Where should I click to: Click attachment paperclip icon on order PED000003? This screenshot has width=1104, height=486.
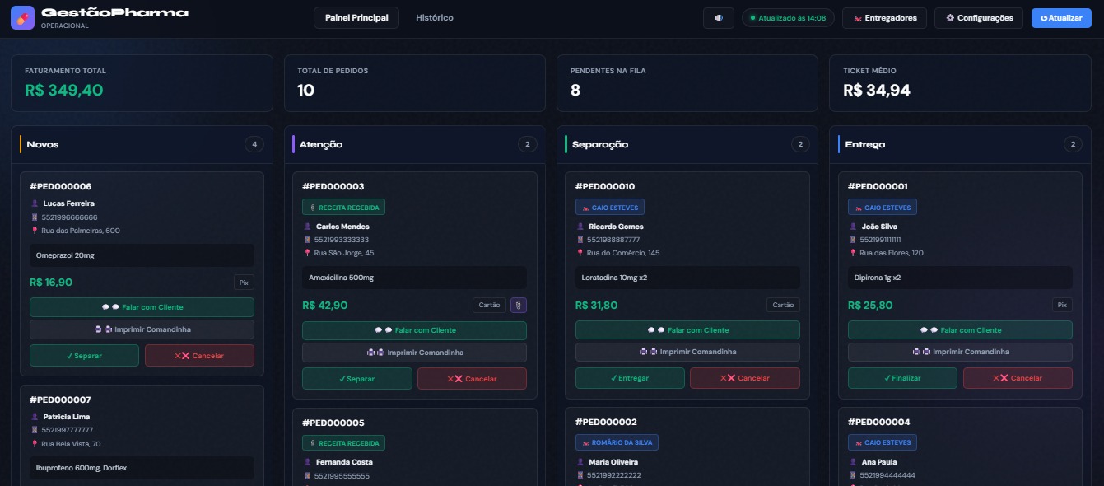519,305
